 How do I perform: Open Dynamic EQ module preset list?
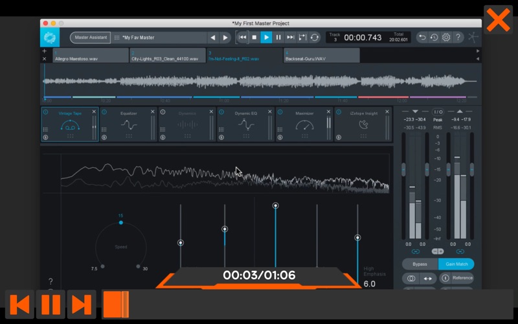click(221, 130)
